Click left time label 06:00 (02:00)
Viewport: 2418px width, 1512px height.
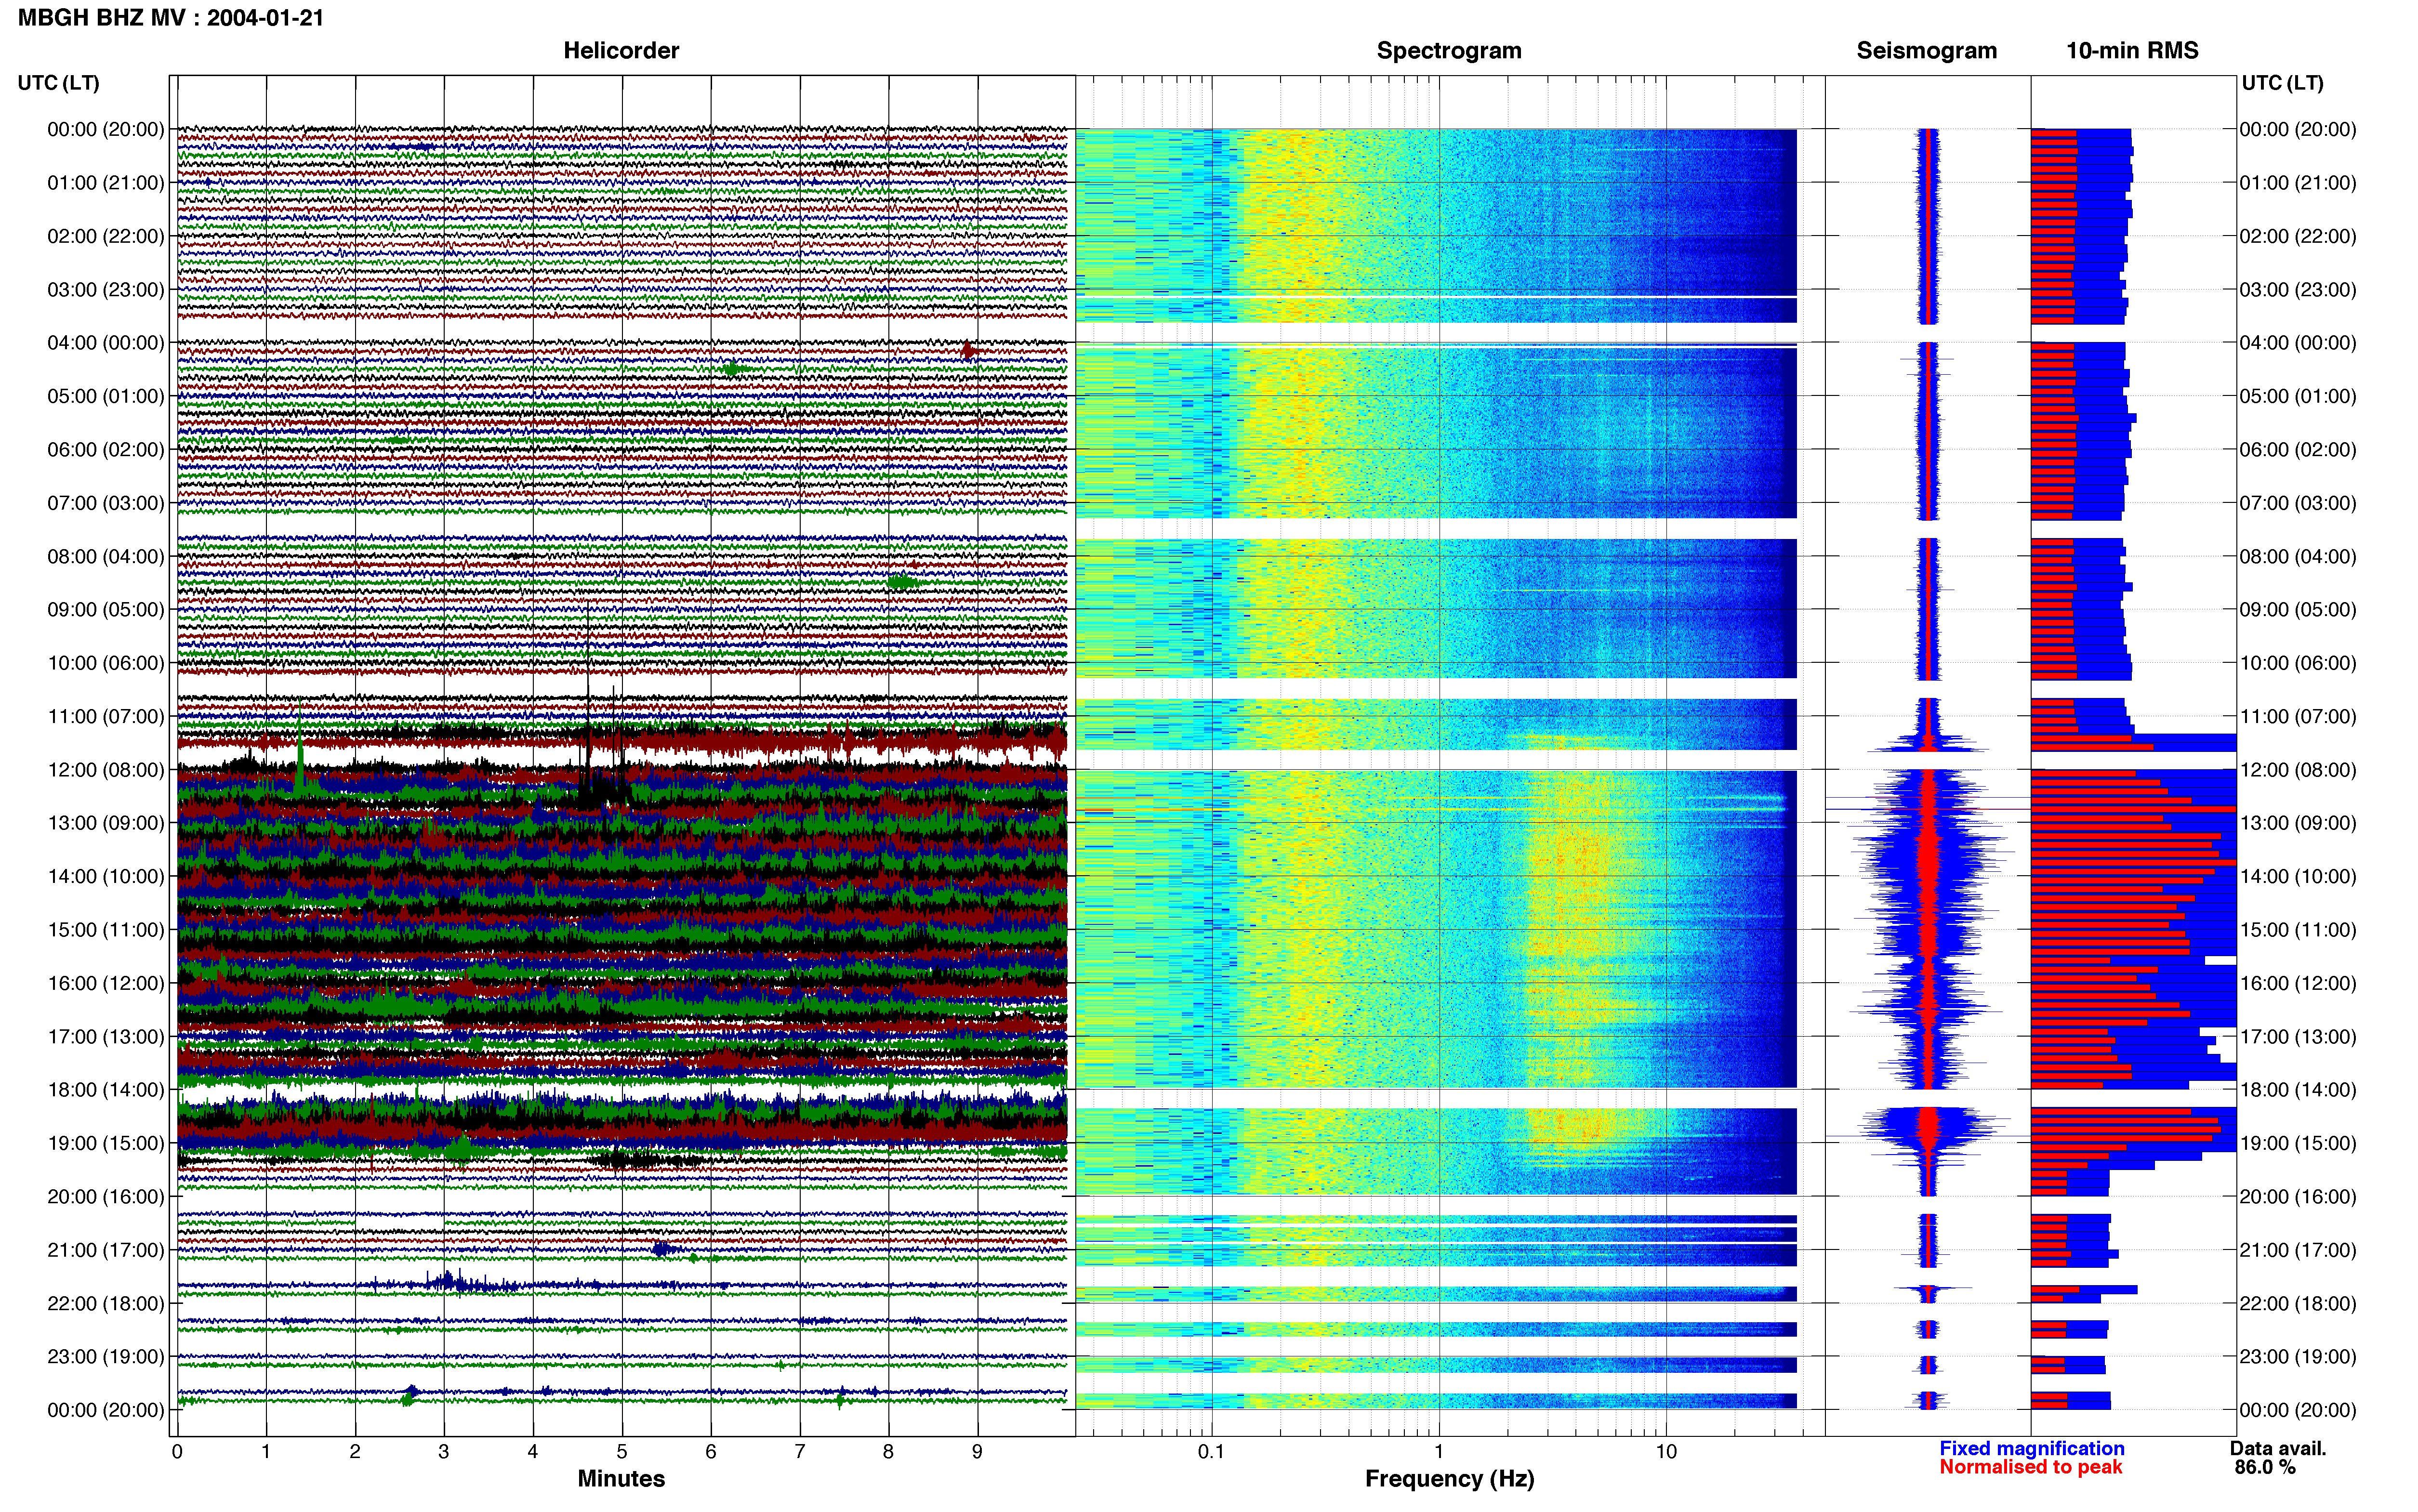click(106, 449)
